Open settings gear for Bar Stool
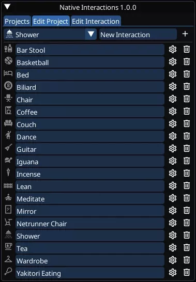This screenshot has height=282, width=196. click(173, 50)
